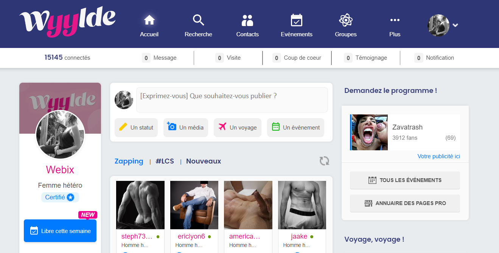Screen dimensions: 499x253
Task: Open the account avatar in header
Action: coord(438,25)
